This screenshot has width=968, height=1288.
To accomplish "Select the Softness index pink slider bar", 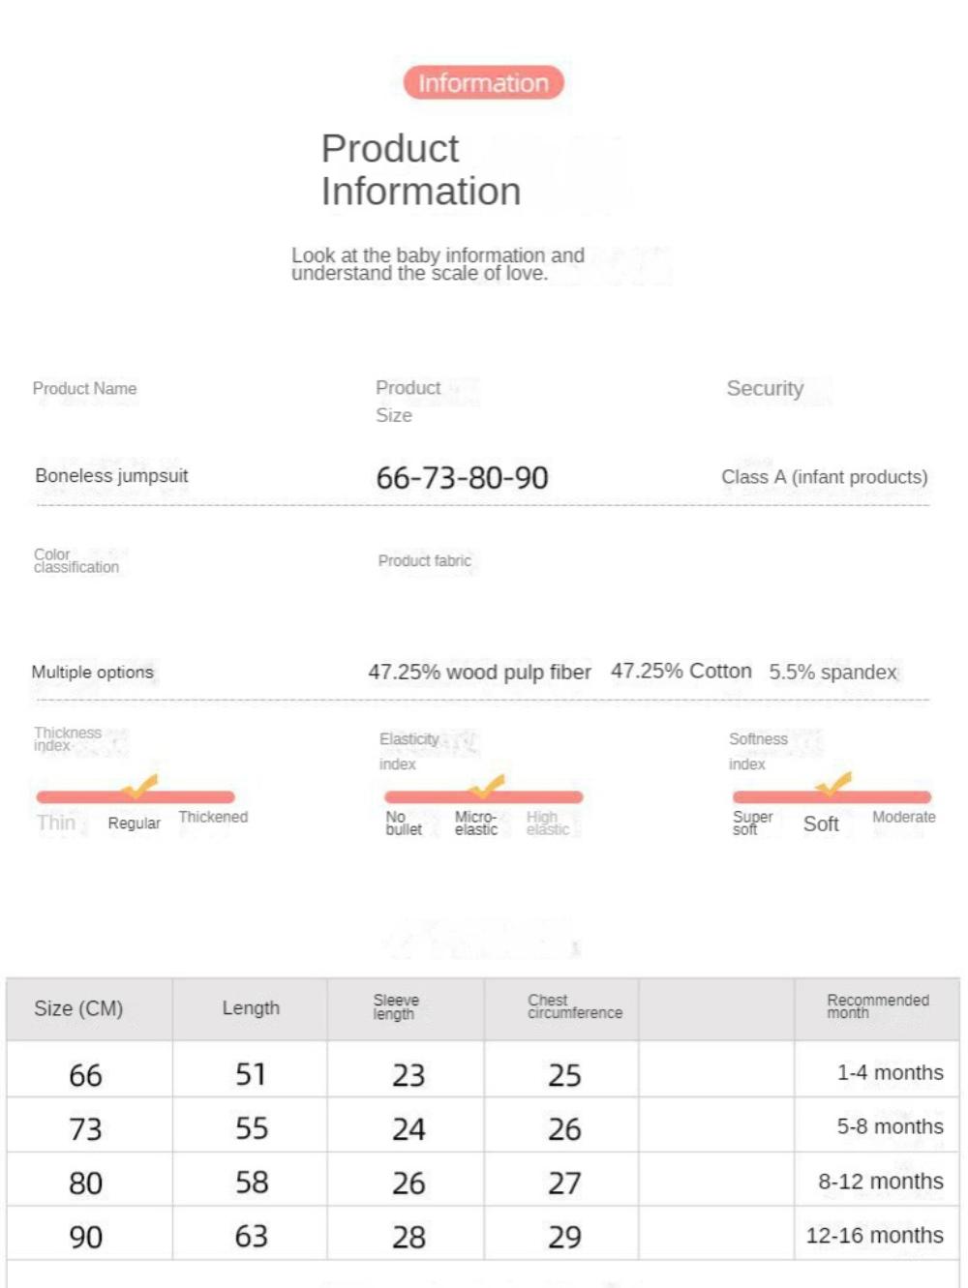I will [x=832, y=796].
